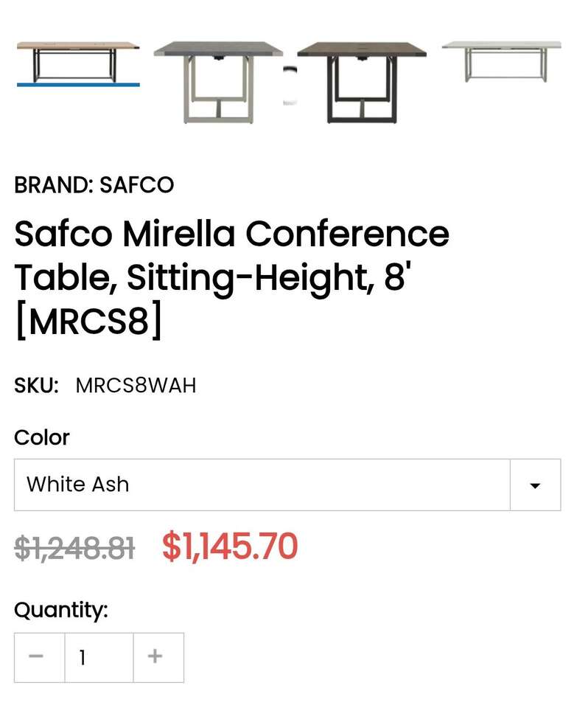Click the Color dropdown caret arrow
Image resolution: width=574 pixels, height=708 pixels.
point(535,485)
